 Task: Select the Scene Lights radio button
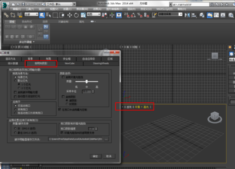15,77
